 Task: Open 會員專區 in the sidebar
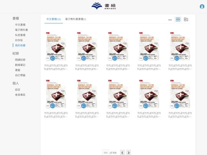tap(20, 95)
